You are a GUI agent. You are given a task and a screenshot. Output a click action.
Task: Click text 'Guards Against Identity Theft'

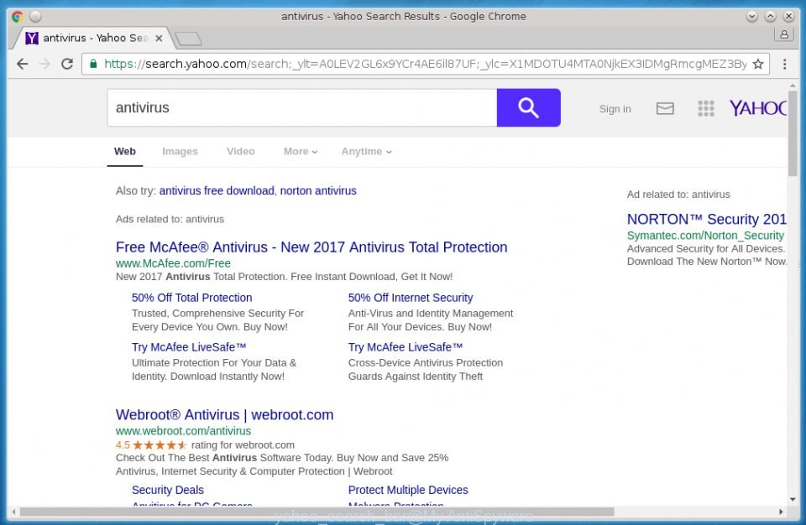pyautogui.click(x=416, y=376)
